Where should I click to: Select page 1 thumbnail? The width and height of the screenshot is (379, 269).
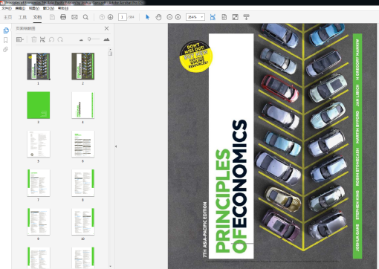(x=39, y=66)
